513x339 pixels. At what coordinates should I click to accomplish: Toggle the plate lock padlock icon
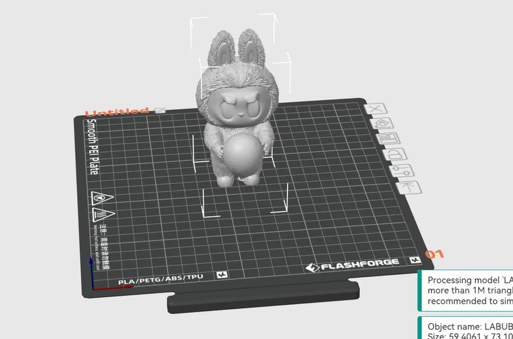pyautogui.click(x=395, y=154)
